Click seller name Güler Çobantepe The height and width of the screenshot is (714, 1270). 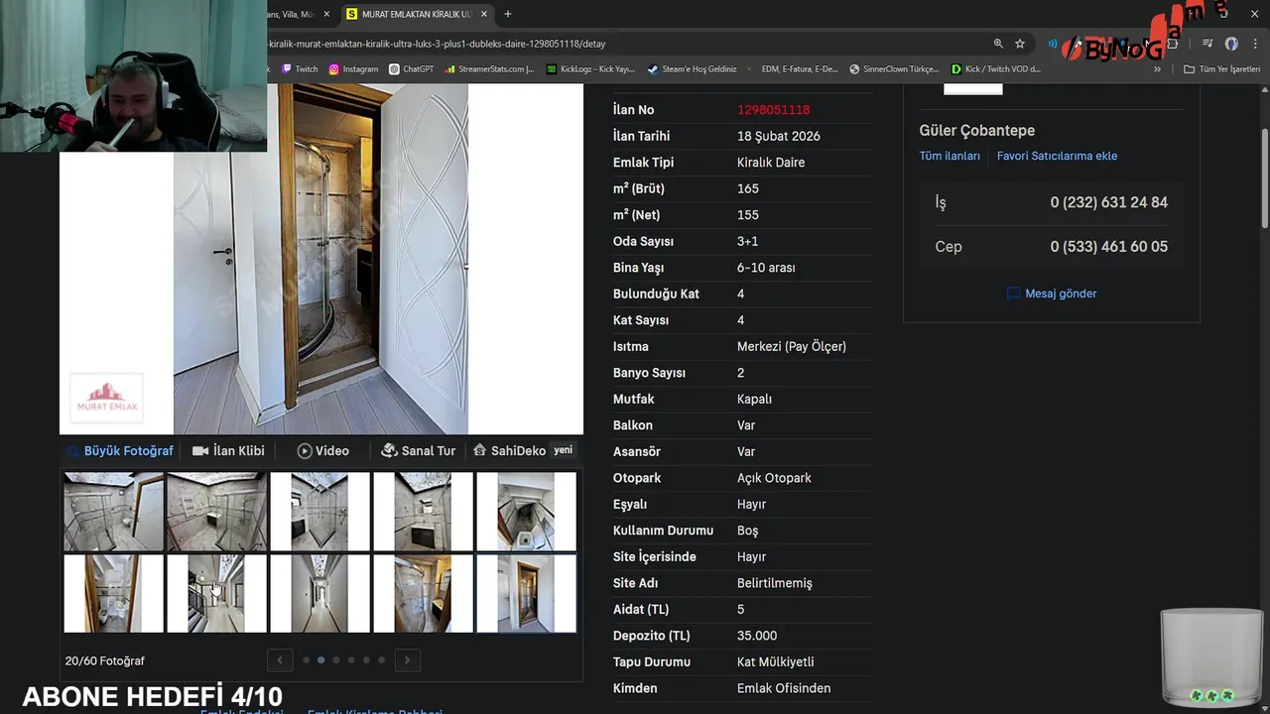point(977,131)
